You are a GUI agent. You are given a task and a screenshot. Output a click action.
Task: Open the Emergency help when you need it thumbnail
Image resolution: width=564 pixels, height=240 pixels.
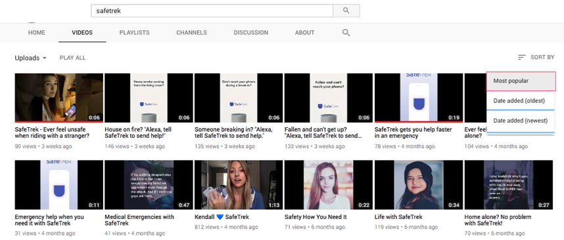click(x=59, y=185)
